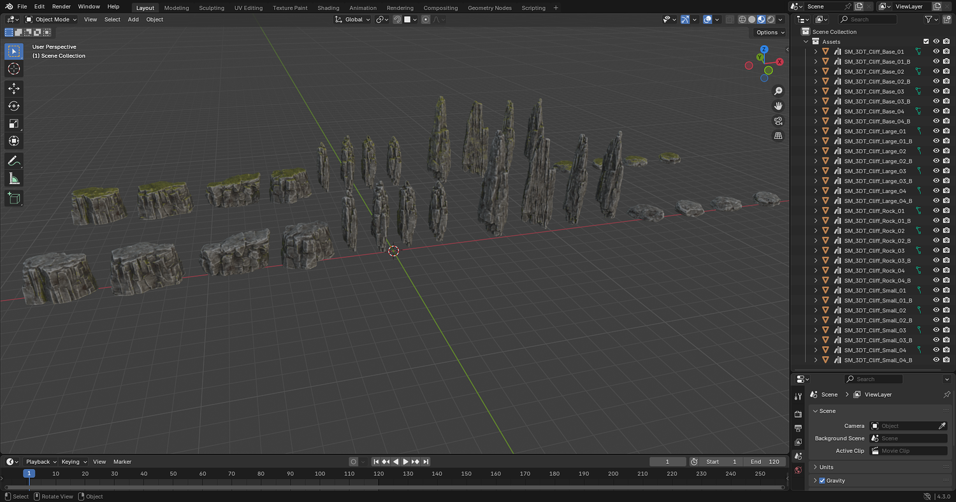Choose the Annotate pencil tool
This screenshot has width=956, height=502.
[x=13, y=161]
